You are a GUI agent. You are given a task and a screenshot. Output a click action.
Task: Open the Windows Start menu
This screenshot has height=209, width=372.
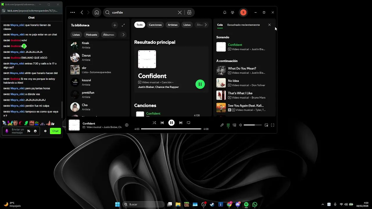tap(117, 204)
